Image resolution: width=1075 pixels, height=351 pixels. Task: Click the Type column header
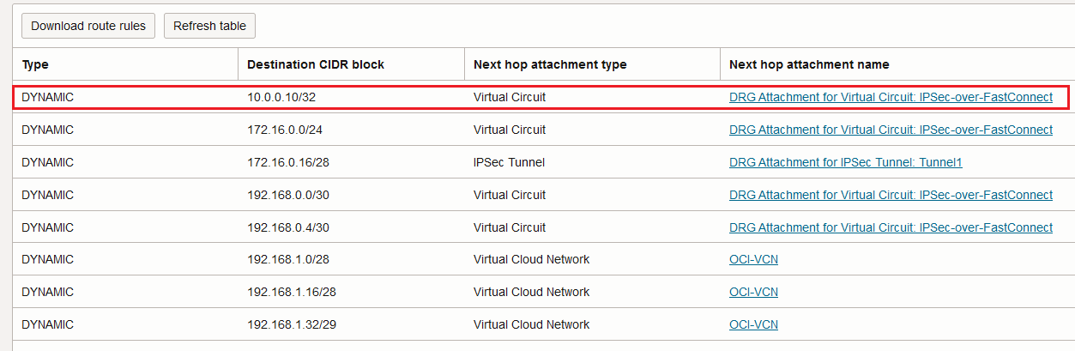35,64
